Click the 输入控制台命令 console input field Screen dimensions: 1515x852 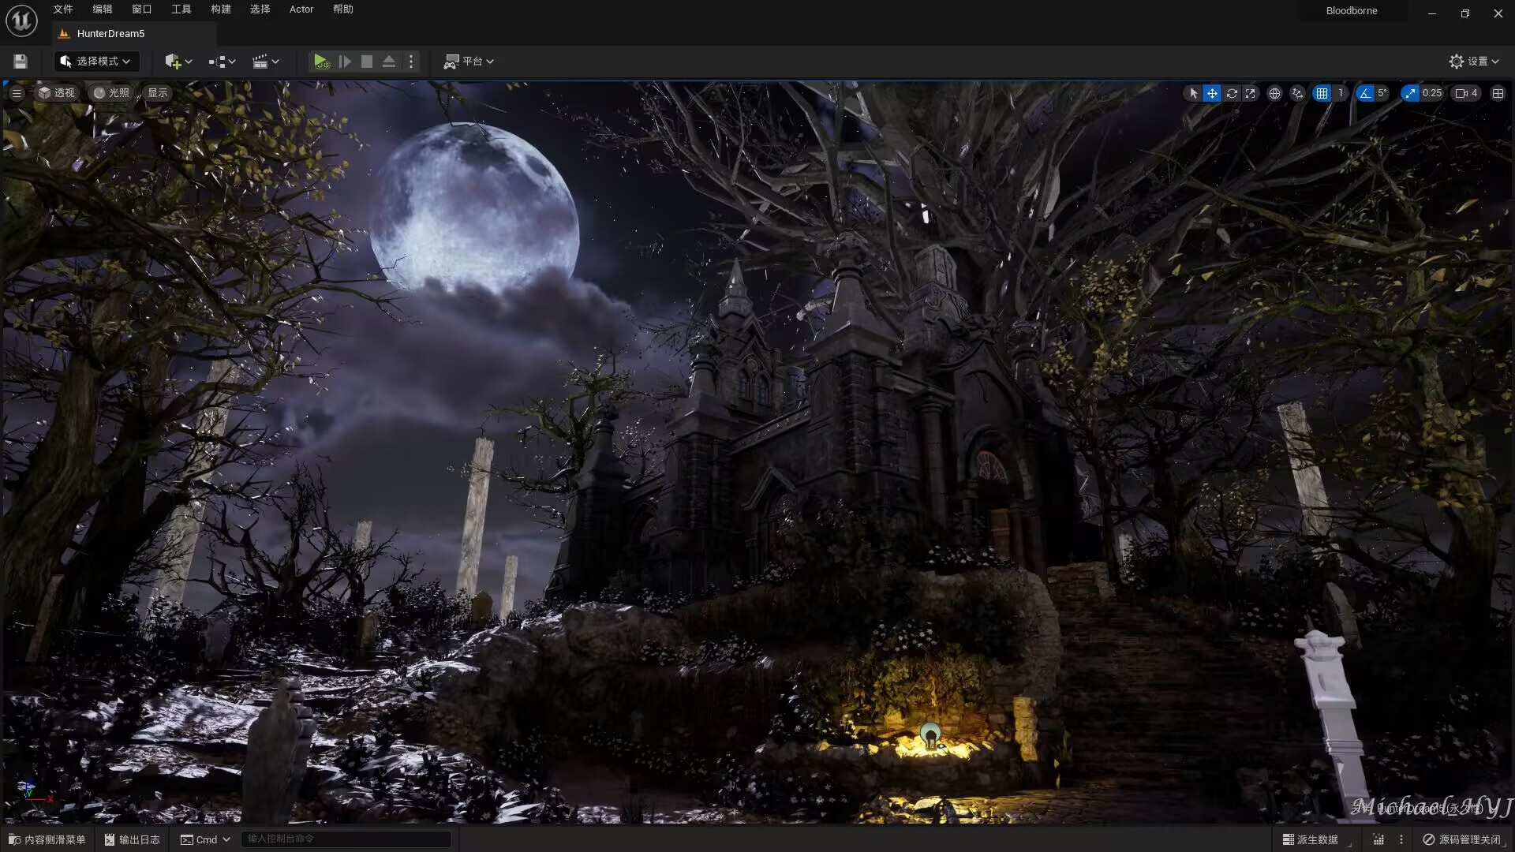tap(346, 839)
